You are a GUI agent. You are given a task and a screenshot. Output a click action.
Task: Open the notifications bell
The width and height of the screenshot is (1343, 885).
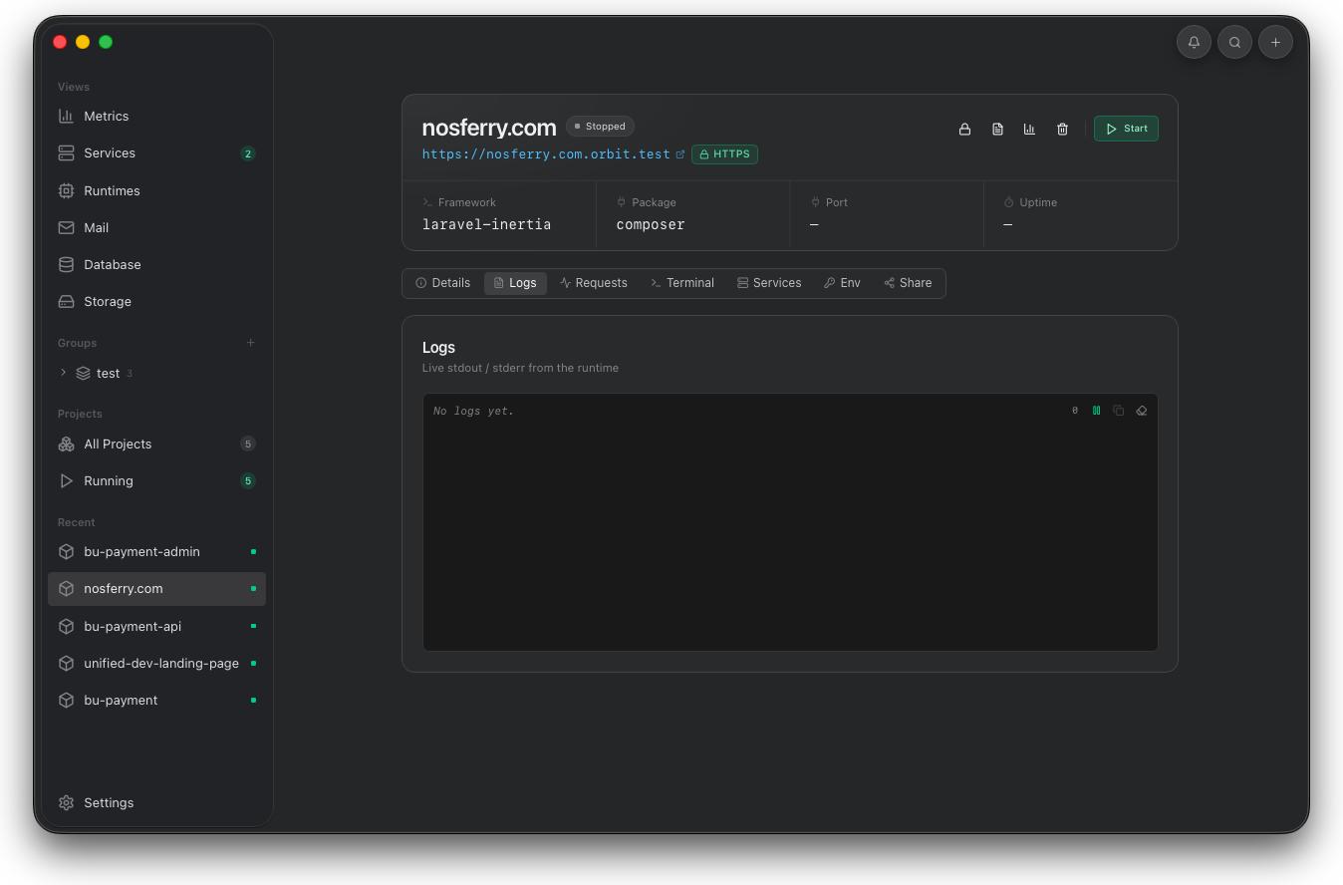point(1194,42)
